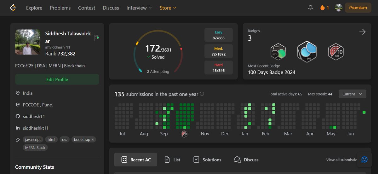
Task: Switch to the Discuss profile tab
Action: (x=246, y=160)
